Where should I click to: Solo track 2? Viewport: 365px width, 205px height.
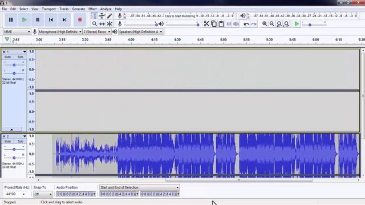[21, 141]
